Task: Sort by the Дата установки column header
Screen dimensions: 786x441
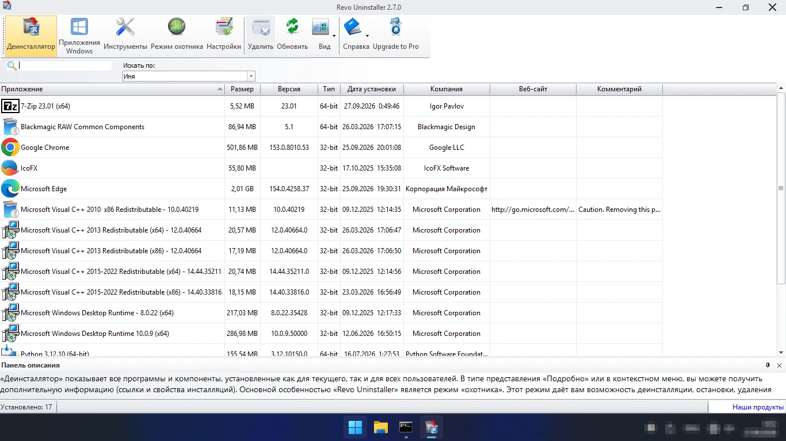Action: [372, 89]
